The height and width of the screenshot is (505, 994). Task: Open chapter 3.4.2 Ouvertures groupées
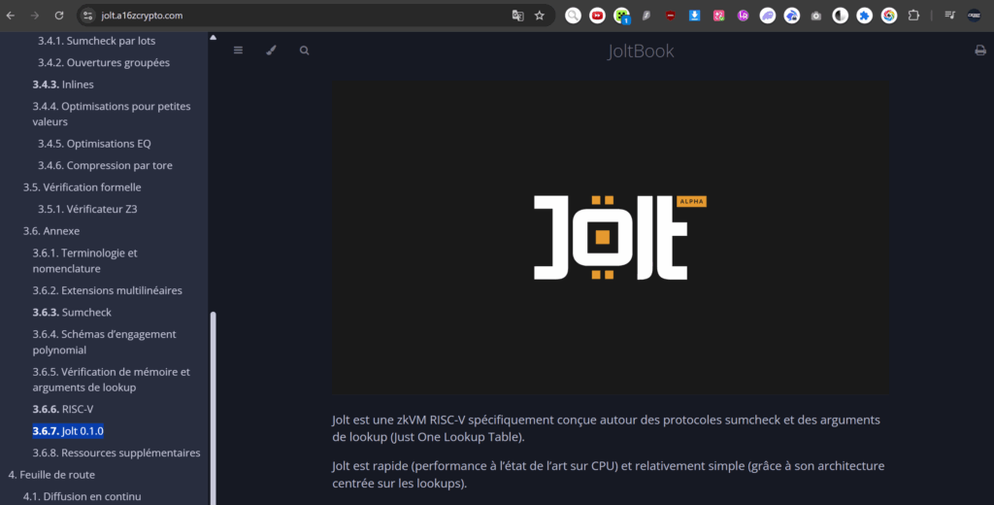coord(103,62)
